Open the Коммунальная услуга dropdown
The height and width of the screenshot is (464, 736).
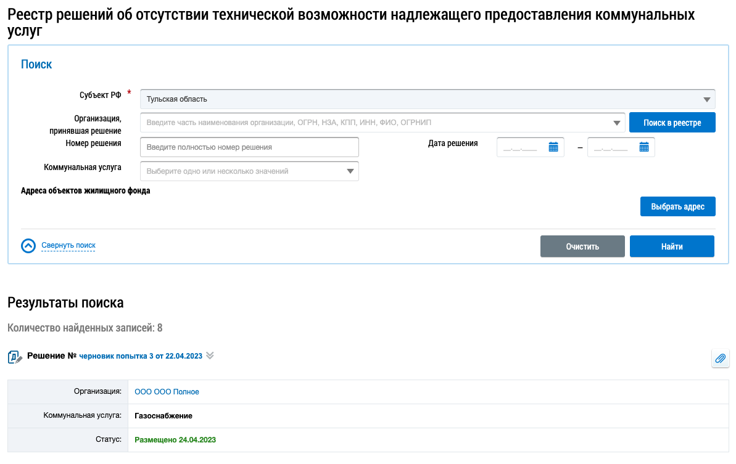tap(249, 171)
